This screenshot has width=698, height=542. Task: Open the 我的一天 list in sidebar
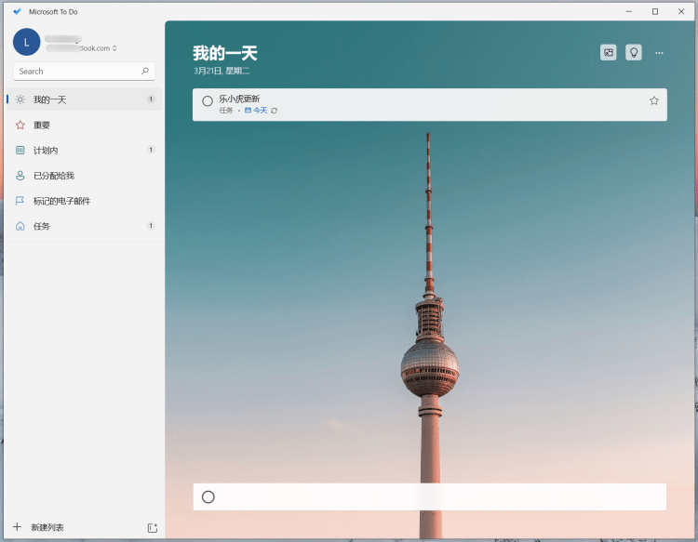click(x=85, y=99)
